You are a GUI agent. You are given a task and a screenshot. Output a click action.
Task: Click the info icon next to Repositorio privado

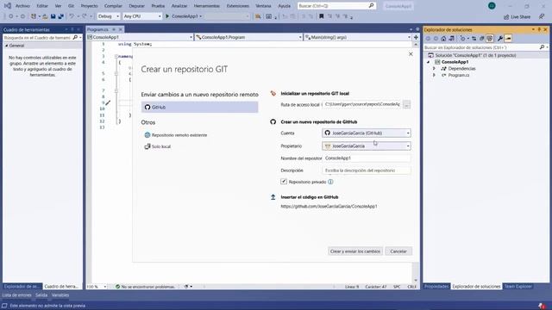330,182
